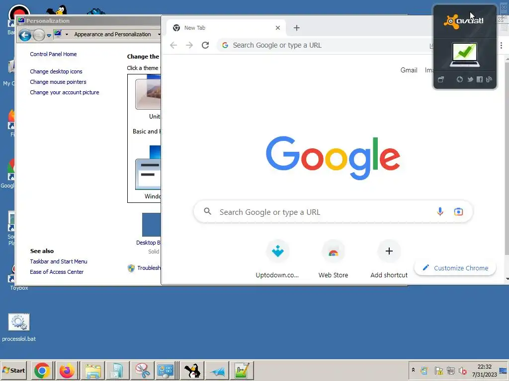Click Change desktop icons link

[56, 71]
